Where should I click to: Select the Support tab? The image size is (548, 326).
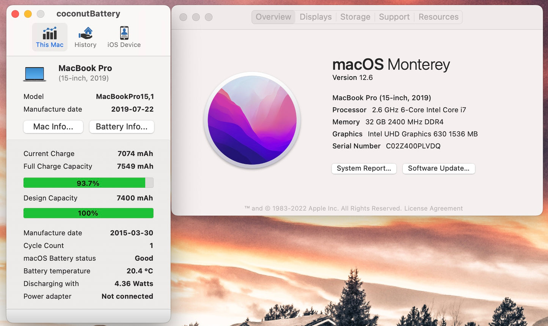pos(394,17)
